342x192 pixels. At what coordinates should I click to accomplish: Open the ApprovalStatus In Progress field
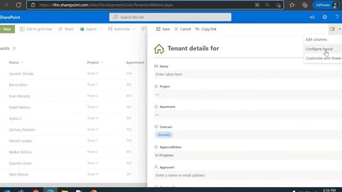(x=248, y=155)
